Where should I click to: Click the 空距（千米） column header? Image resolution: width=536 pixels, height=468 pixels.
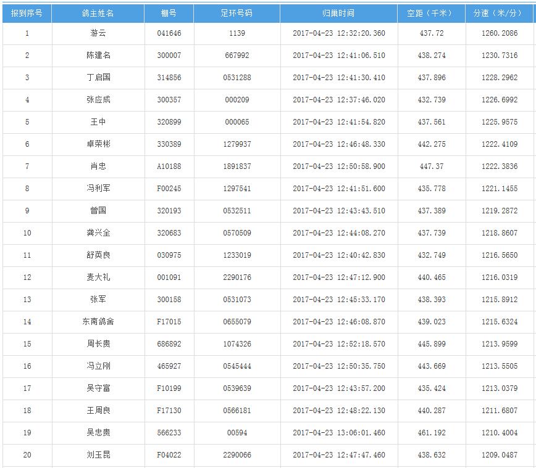[x=431, y=13]
